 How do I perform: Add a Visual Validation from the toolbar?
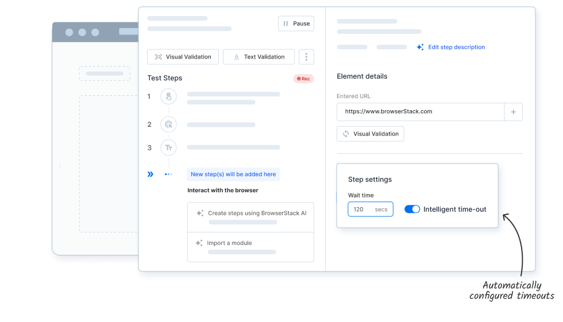[x=183, y=57]
